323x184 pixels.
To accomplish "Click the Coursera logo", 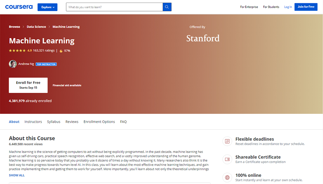I will [19, 7].
